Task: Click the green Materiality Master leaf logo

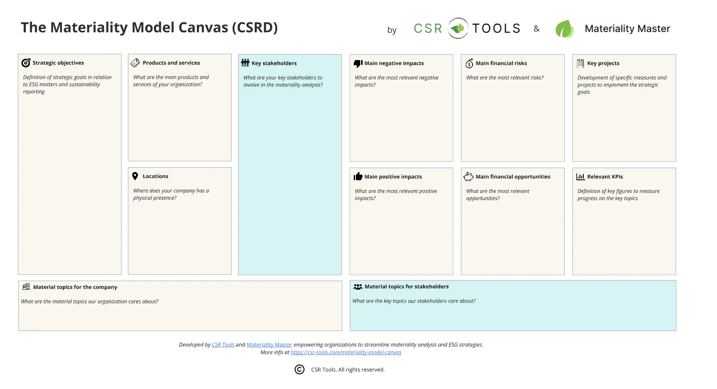Action: tap(564, 29)
